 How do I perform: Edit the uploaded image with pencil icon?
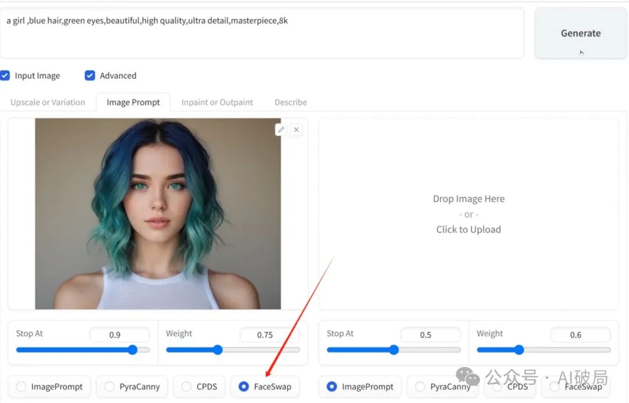(x=281, y=129)
